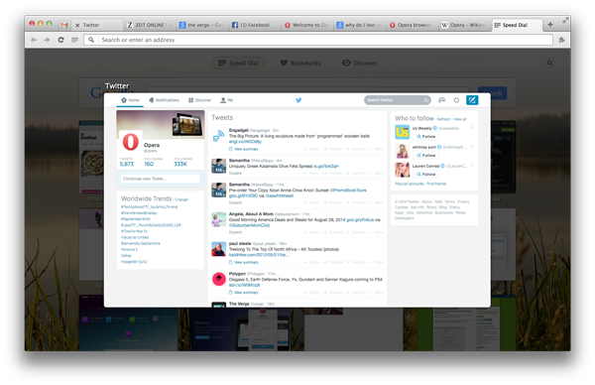
Task: Open the Discover section
Action: [x=359, y=64]
